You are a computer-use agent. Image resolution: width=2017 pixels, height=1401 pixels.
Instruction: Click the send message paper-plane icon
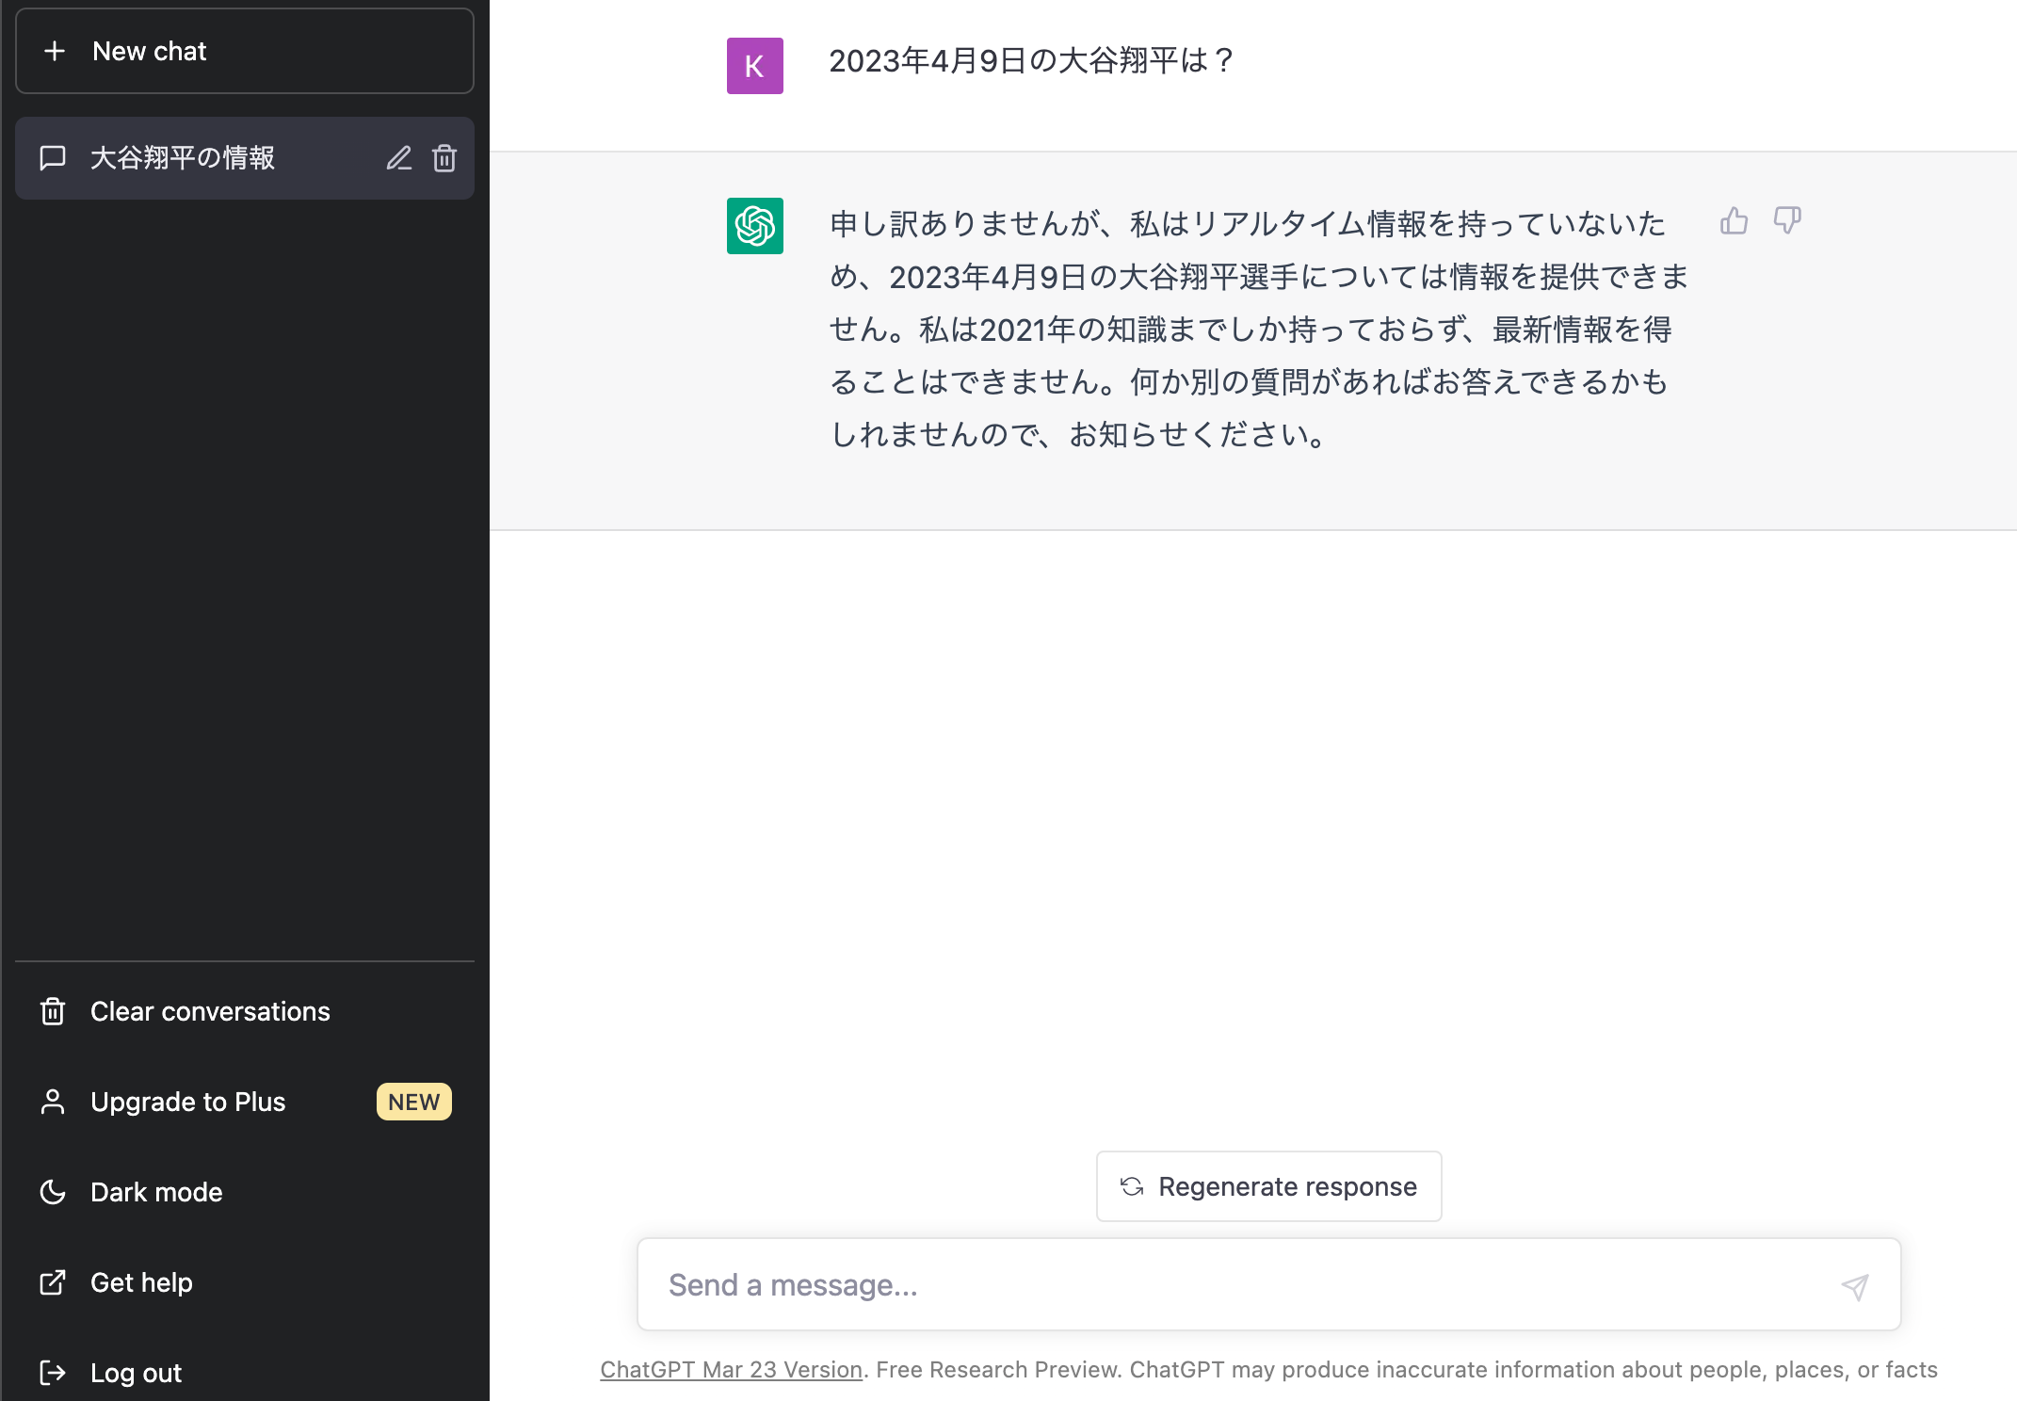(1854, 1286)
